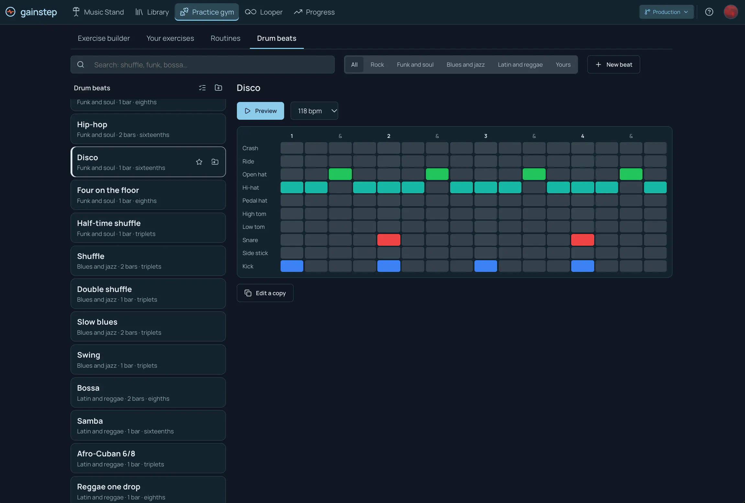This screenshot has height=503, width=745.
Task: Play the Disco beat with Preview
Action: [x=261, y=111]
